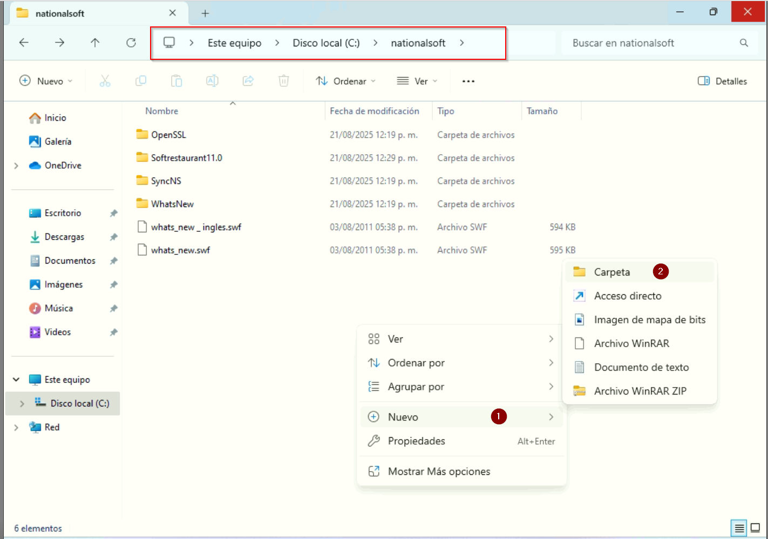Click the Copy icon in toolbar
This screenshot has height=539, width=768.
[x=141, y=81]
